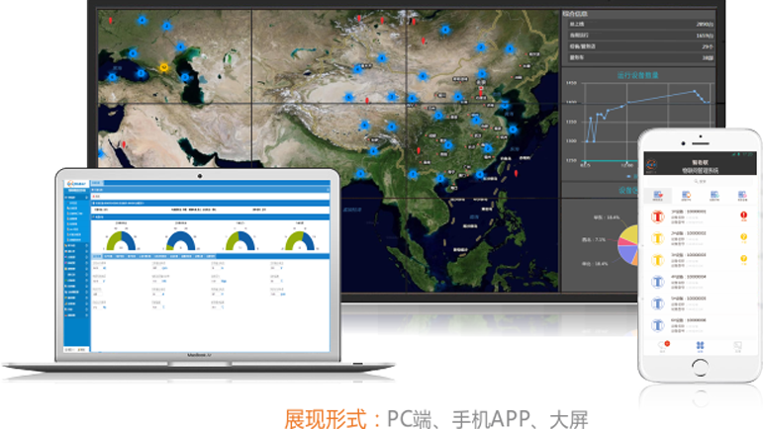Select the red T device icon in phone list
The width and height of the screenshot is (763, 429).
[x=657, y=216]
